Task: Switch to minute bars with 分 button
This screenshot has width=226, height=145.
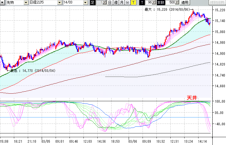Action: (x=127, y=3)
